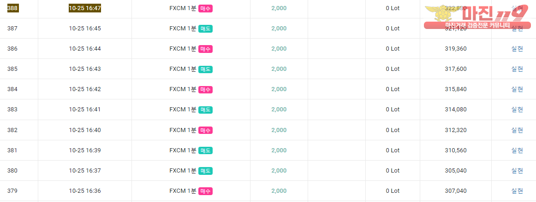
Task: Choose the 매도 badge in row 380
Action: 205,171
